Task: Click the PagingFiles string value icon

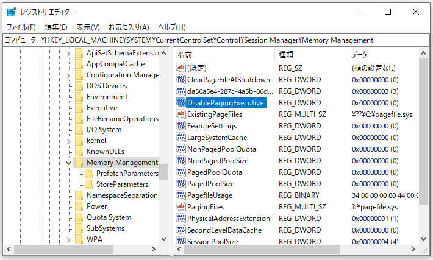Action: click(x=181, y=207)
